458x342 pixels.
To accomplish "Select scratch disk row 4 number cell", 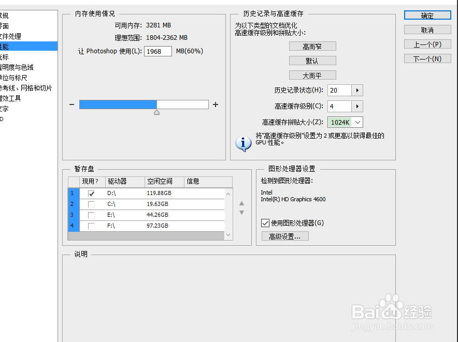I will click(74, 226).
